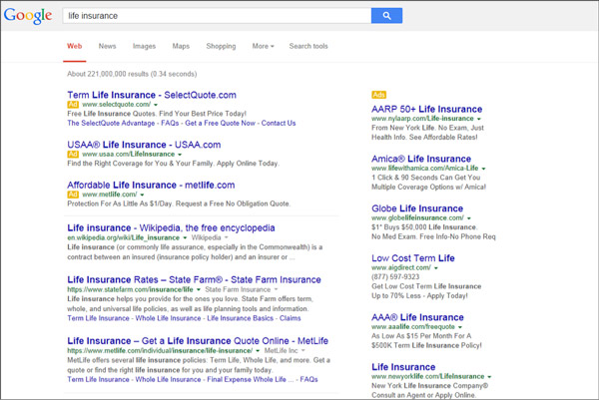This screenshot has height=400, width=599.
Task: Expand arrow next to newyorklife.com URL
Action: [489, 377]
